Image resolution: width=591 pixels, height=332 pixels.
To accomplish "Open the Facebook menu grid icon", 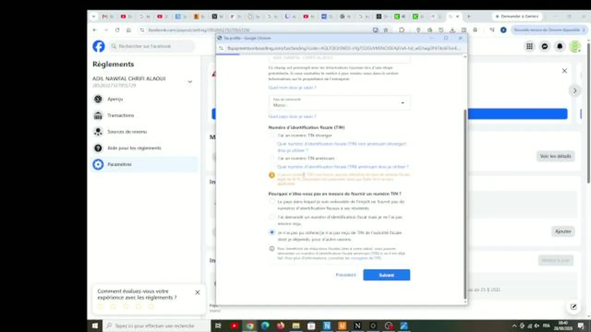I will coord(530,46).
